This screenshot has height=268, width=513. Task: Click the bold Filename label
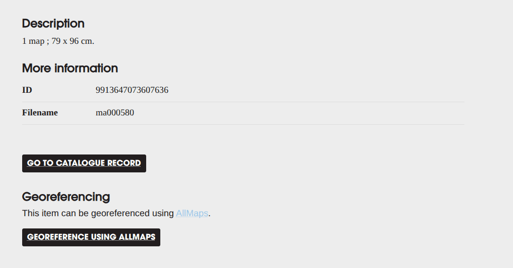click(40, 113)
